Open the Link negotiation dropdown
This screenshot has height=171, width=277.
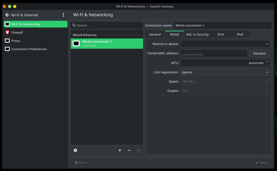pos(225,72)
